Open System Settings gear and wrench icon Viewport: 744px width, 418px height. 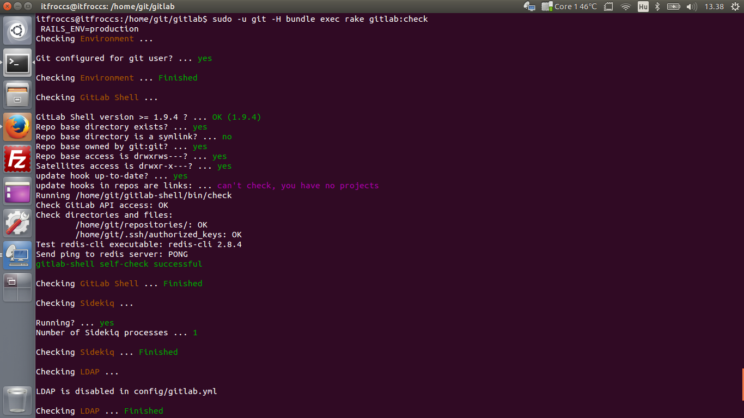(17, 223)
